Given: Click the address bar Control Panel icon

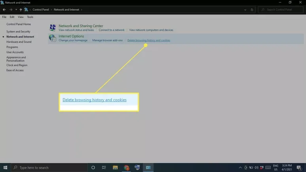Looking at the screenshot, I should pyautogui.click(x=26, y=9).
